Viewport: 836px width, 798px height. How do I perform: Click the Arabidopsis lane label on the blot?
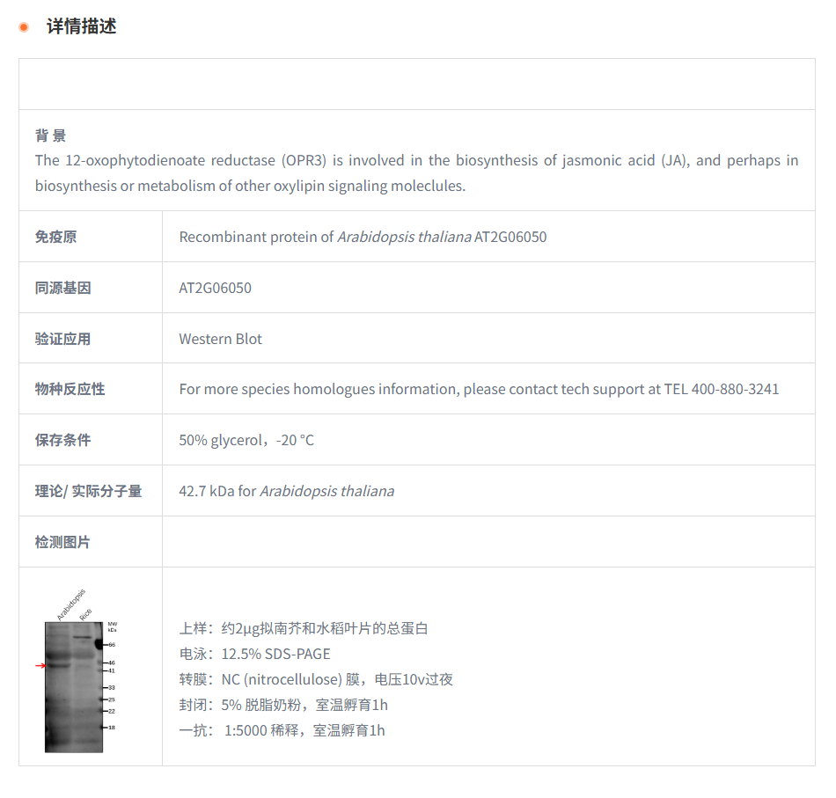point(71,604)
